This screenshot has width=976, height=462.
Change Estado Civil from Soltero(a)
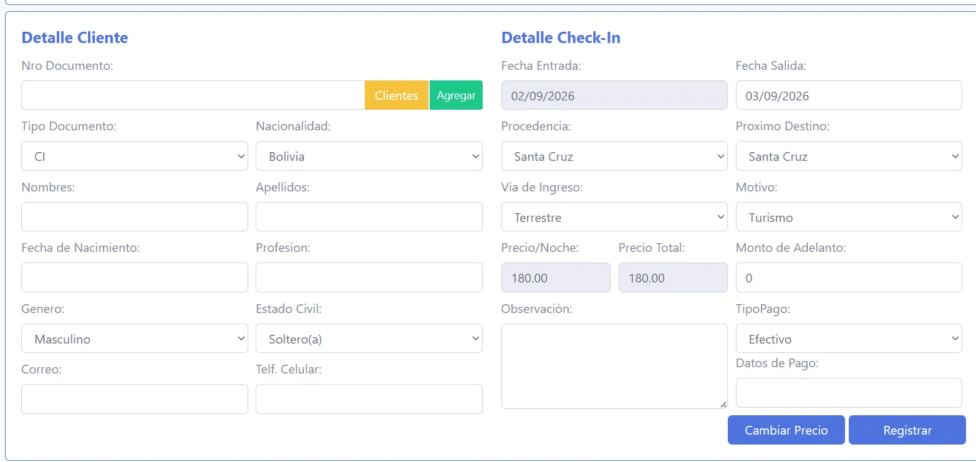pos(369,339)
